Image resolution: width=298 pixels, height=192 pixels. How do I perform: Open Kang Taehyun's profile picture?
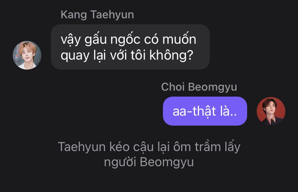point(27,55)
